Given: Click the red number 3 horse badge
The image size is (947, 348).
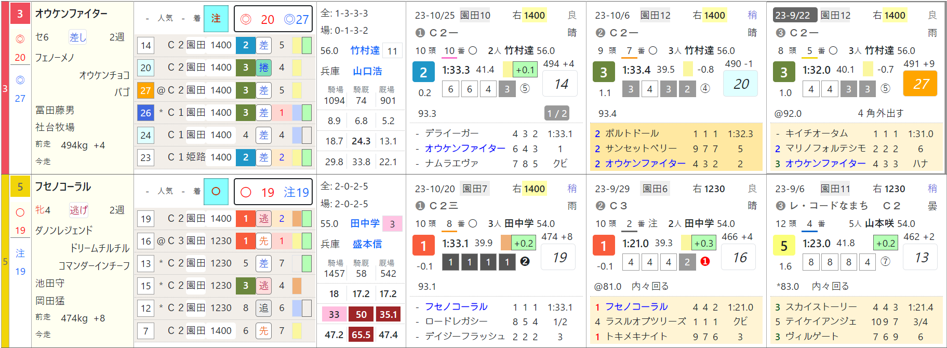Looking at the screenshot, I should point(20,14).
